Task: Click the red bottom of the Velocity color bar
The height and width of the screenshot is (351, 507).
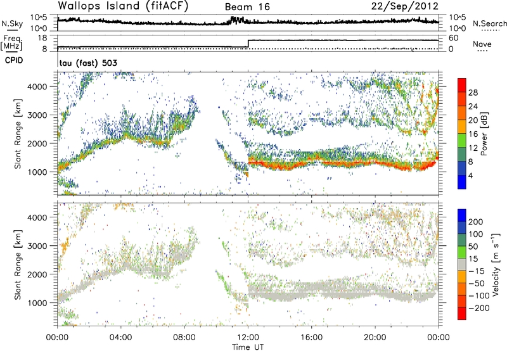Action: pos(462,314)
